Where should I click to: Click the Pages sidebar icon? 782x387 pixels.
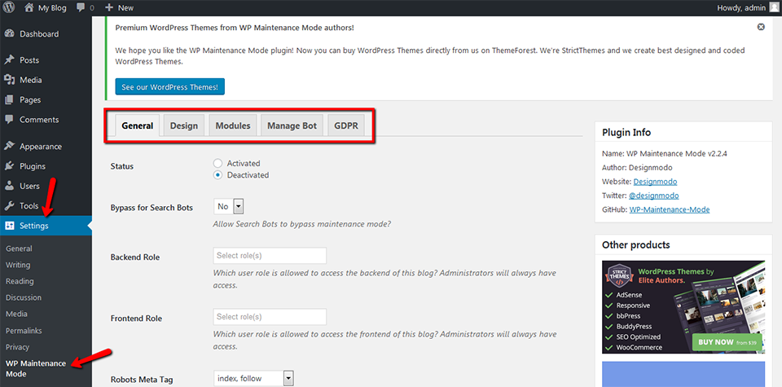(x=9, y=99)
